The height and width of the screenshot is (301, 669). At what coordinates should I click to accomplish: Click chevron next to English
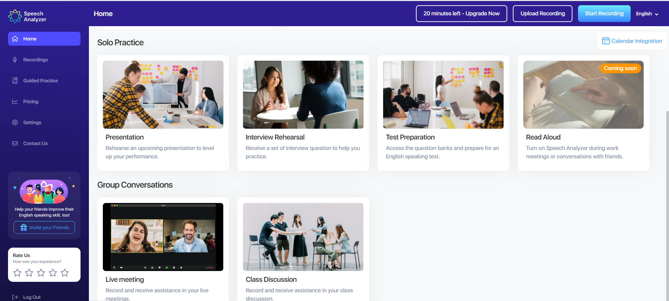pos(656,14)
